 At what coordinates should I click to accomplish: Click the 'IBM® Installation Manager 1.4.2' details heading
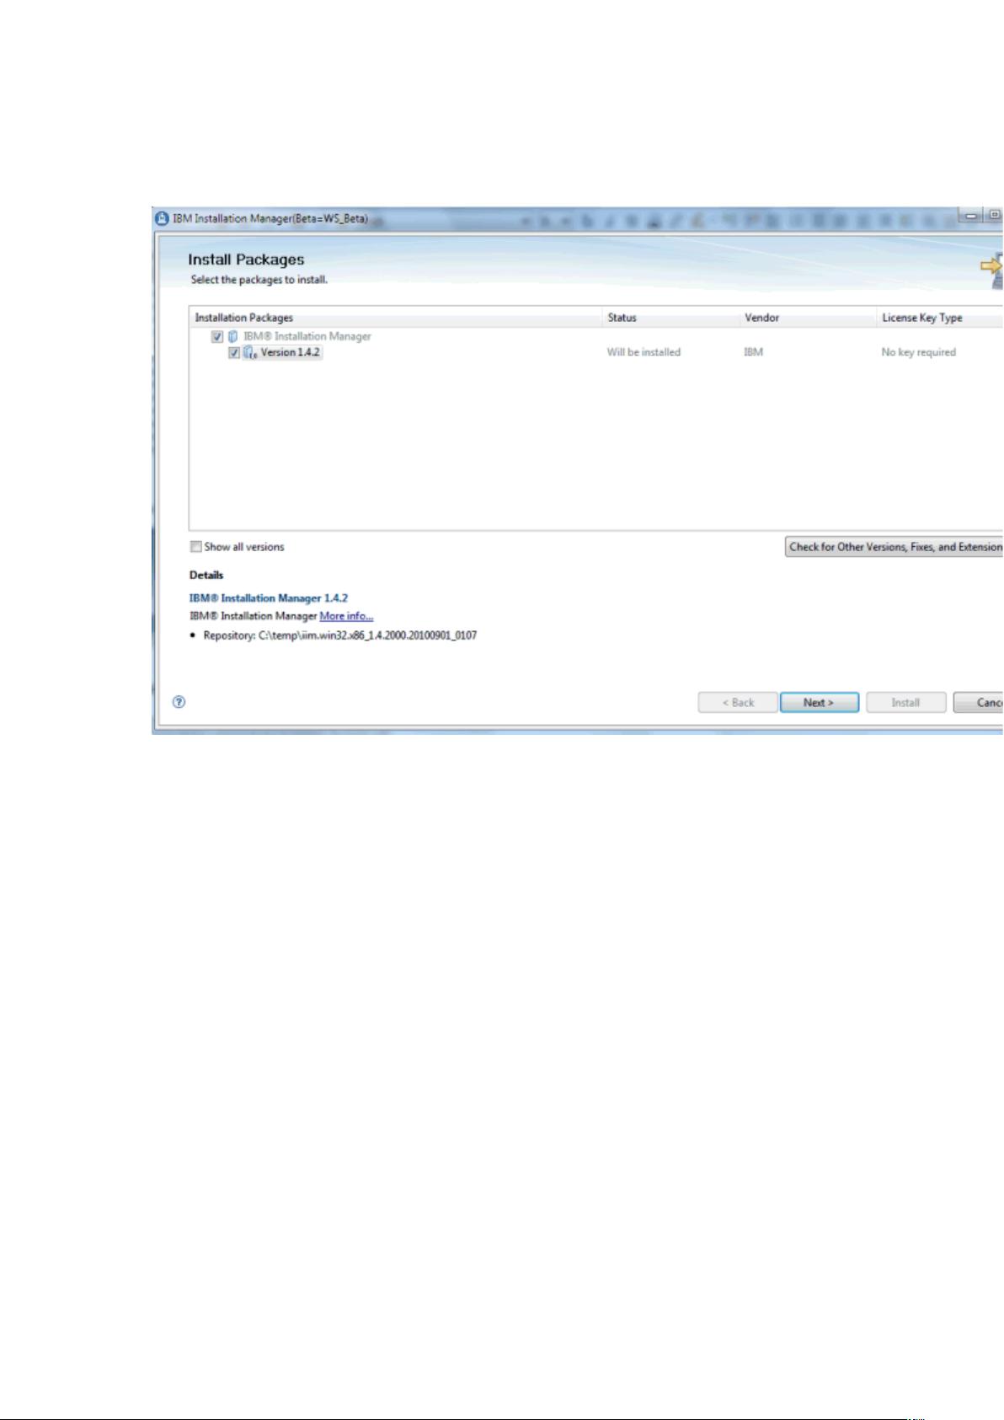[269, 598]
